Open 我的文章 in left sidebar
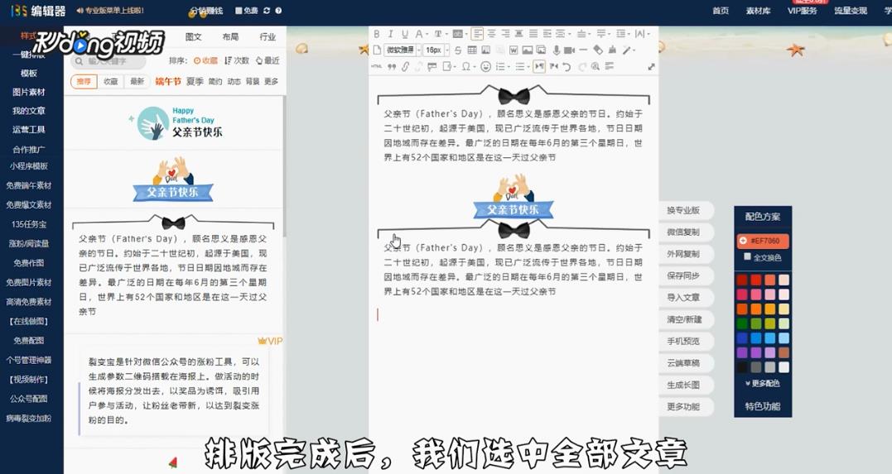The image size is (892, 474). pyautogui.click(x=29, y=111)
